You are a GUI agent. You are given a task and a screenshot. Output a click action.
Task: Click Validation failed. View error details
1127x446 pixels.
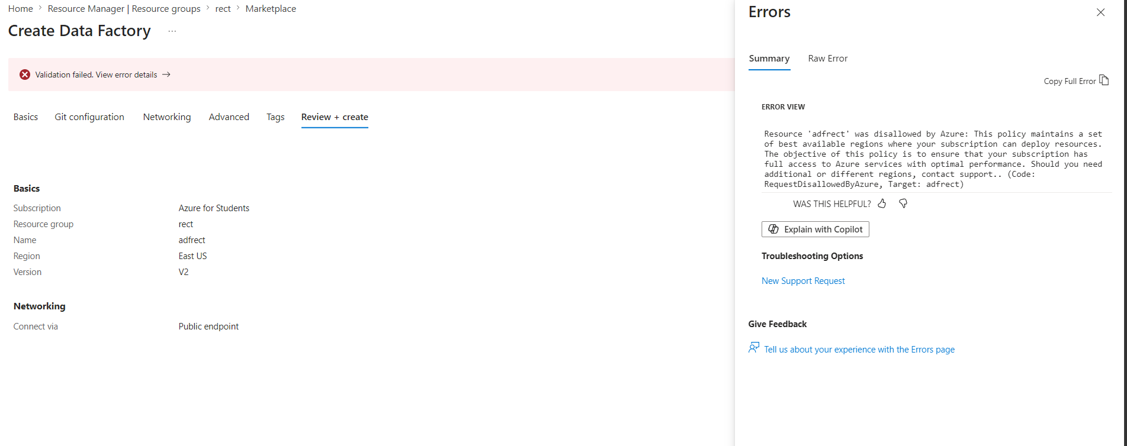coord(96,75)
